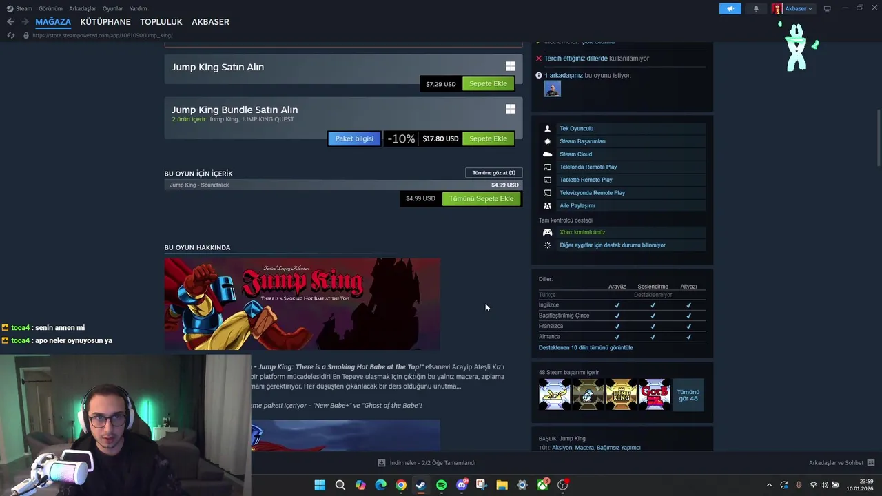Open the red GOLD achievement icon
Screen dimensions: 882x496
pyautogui.click(x=654, y=394)
